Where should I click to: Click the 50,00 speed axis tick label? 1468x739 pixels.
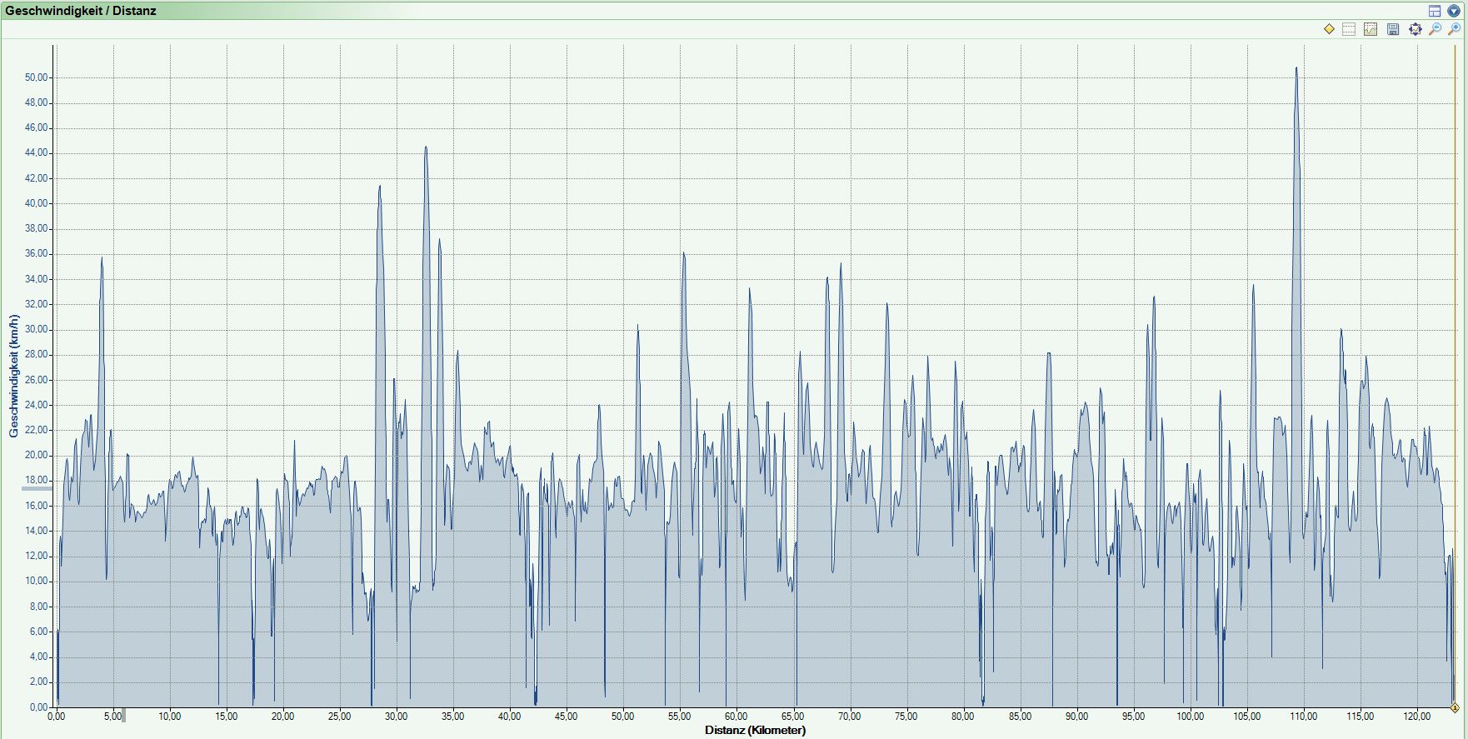pyautogui.click(x=37, y=77)
